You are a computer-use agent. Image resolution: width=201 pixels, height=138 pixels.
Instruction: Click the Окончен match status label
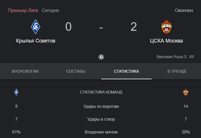(184, 11)
